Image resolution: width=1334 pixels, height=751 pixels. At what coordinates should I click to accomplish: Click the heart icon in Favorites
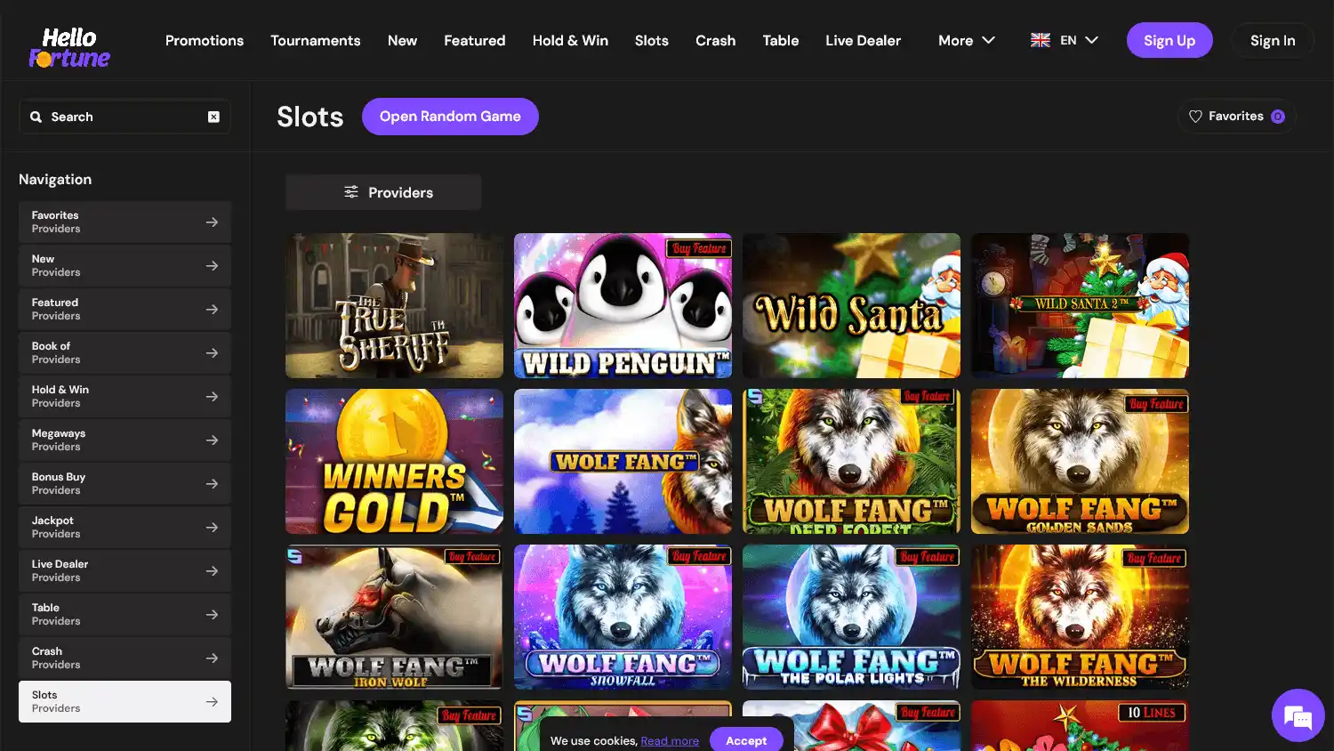1195,117
